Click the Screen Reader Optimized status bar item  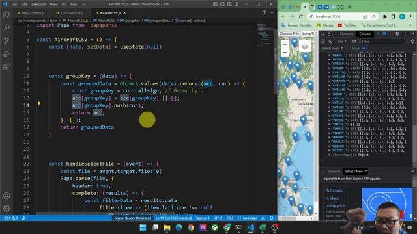[133, 218]
